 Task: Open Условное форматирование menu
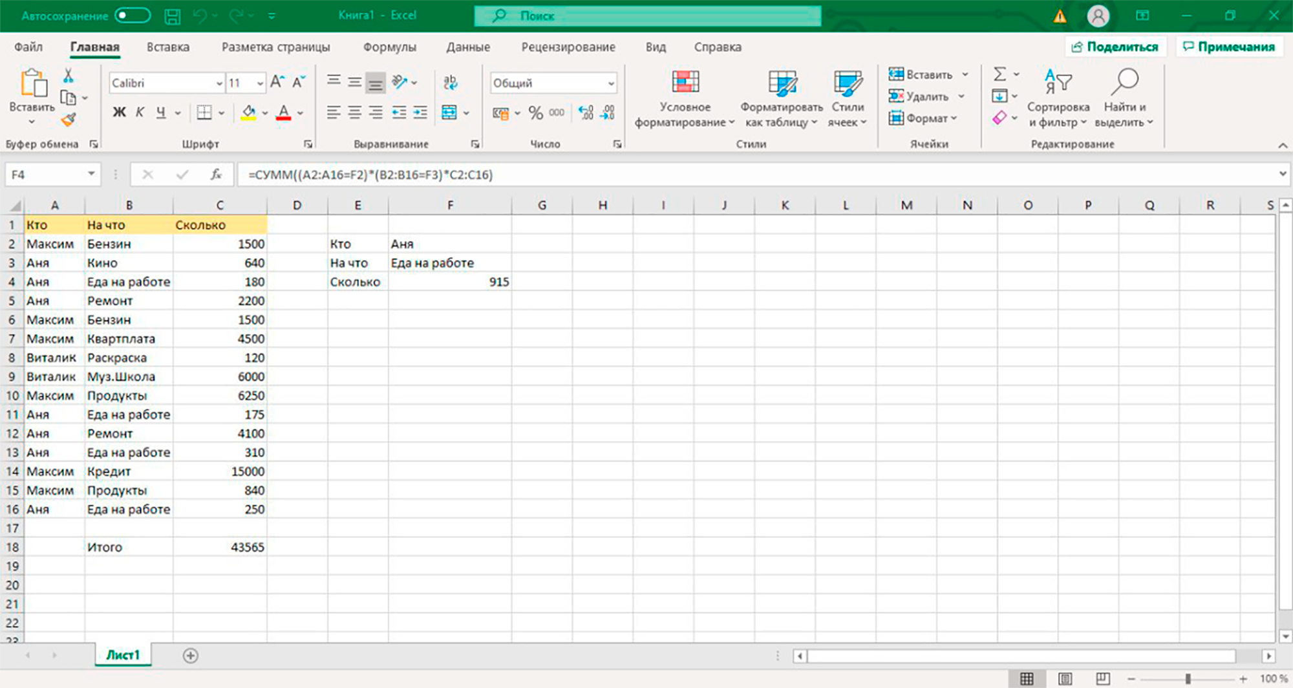click(x=685, y=98)
